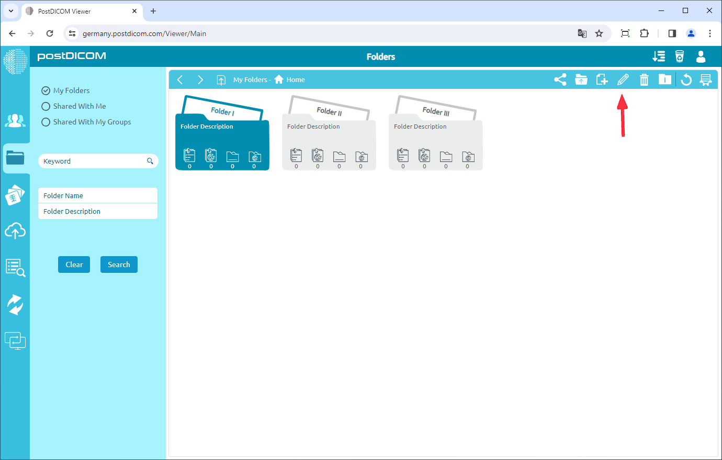Open the user account icon in header
Image resolution: width=722 pixels, height=460 pixels.
[701, 56]
